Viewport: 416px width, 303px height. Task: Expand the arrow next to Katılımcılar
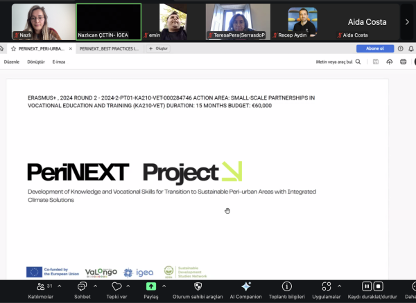(59, 286)
